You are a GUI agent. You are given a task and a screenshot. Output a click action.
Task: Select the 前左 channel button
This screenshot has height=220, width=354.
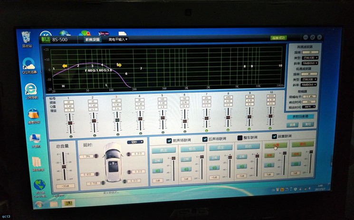(x=163, y=150)
